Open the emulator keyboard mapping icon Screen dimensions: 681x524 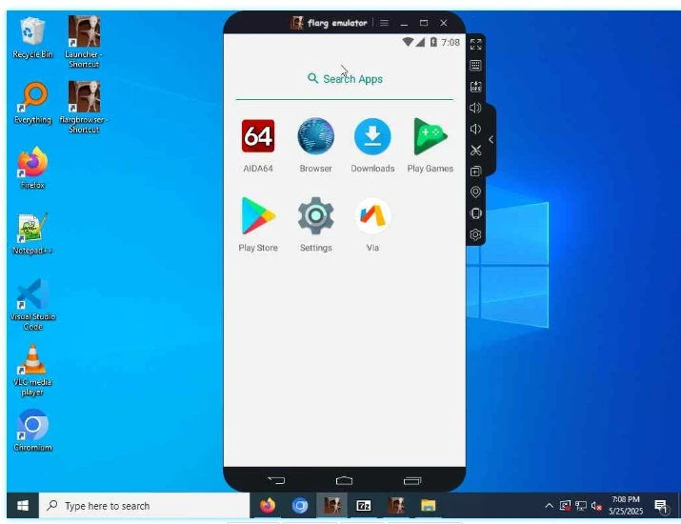click(475, 66)
